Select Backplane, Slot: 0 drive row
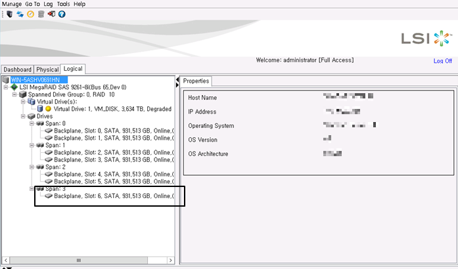The height and width of the screenshot is (269, 458). pos(114,131)
